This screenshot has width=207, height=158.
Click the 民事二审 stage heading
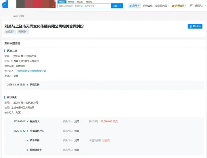[x=12, y=51]
